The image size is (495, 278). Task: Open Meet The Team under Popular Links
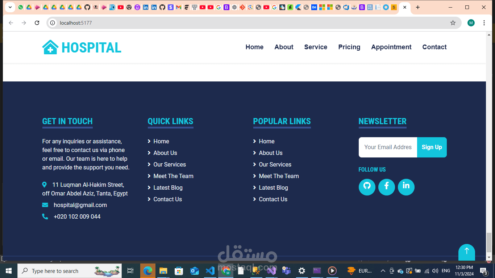tap(279, 176)
